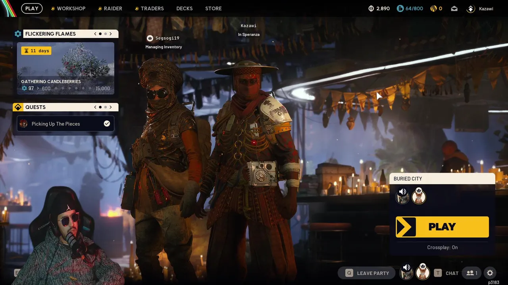Toggle the Crossplay: On setting
The height and width of the screenshot is (285, 508).
443,247
